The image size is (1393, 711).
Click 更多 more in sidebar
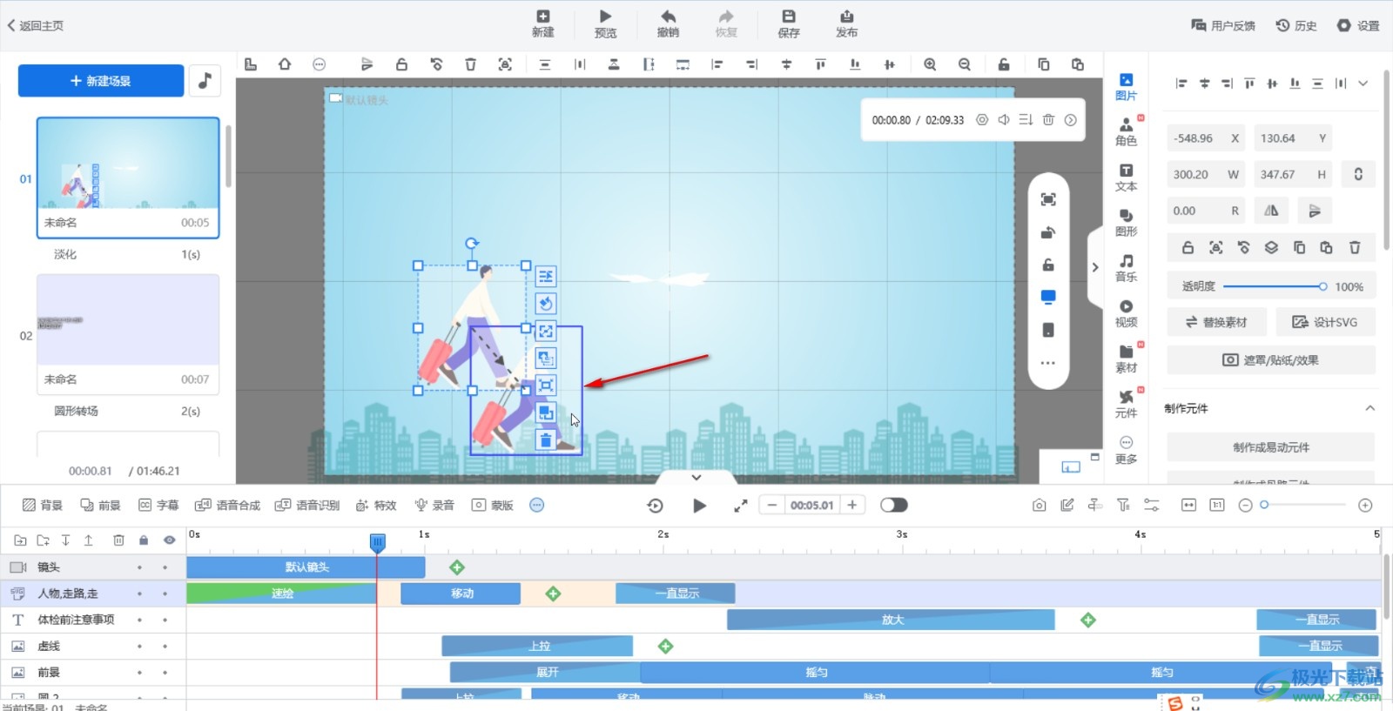[1126, 450]
